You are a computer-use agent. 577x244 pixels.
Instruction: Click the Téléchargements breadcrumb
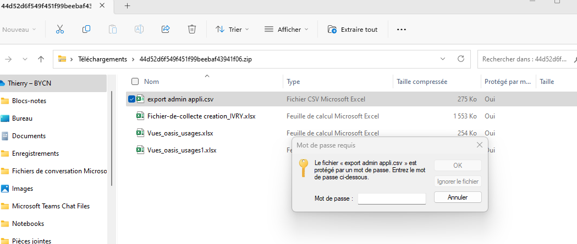click(x=102, y=59)
